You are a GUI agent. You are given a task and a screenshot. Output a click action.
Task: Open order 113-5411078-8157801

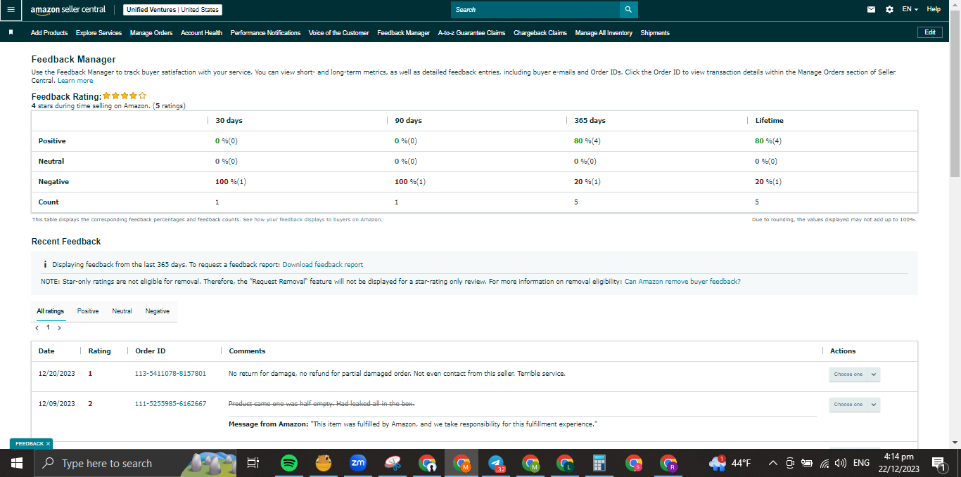(x=170, y=374)
